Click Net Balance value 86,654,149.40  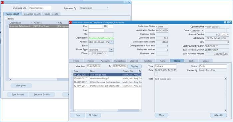click(x=213, y=38)
